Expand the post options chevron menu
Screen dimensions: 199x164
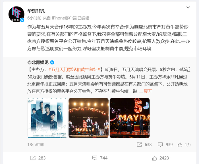[x=188, y=7]
